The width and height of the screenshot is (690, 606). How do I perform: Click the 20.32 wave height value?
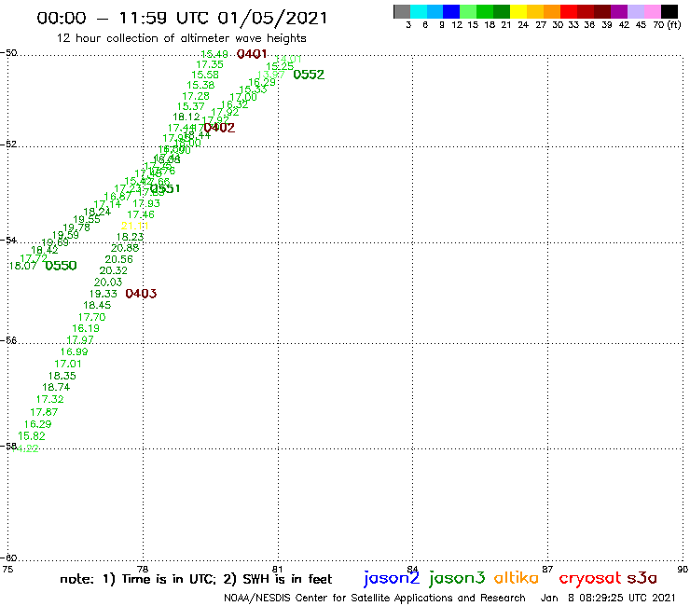point(113,270)
